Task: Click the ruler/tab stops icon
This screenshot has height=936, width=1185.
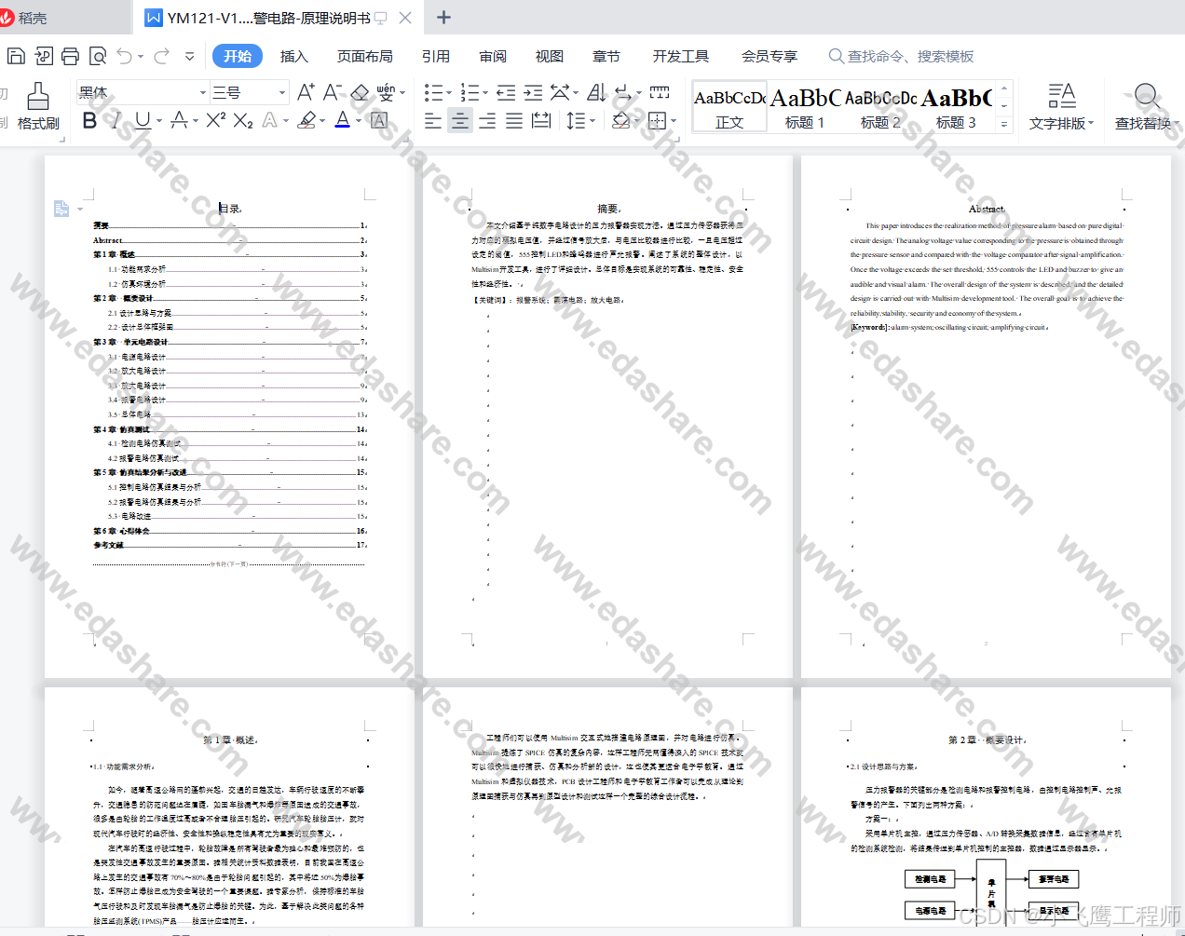Action: click(660, 92)
